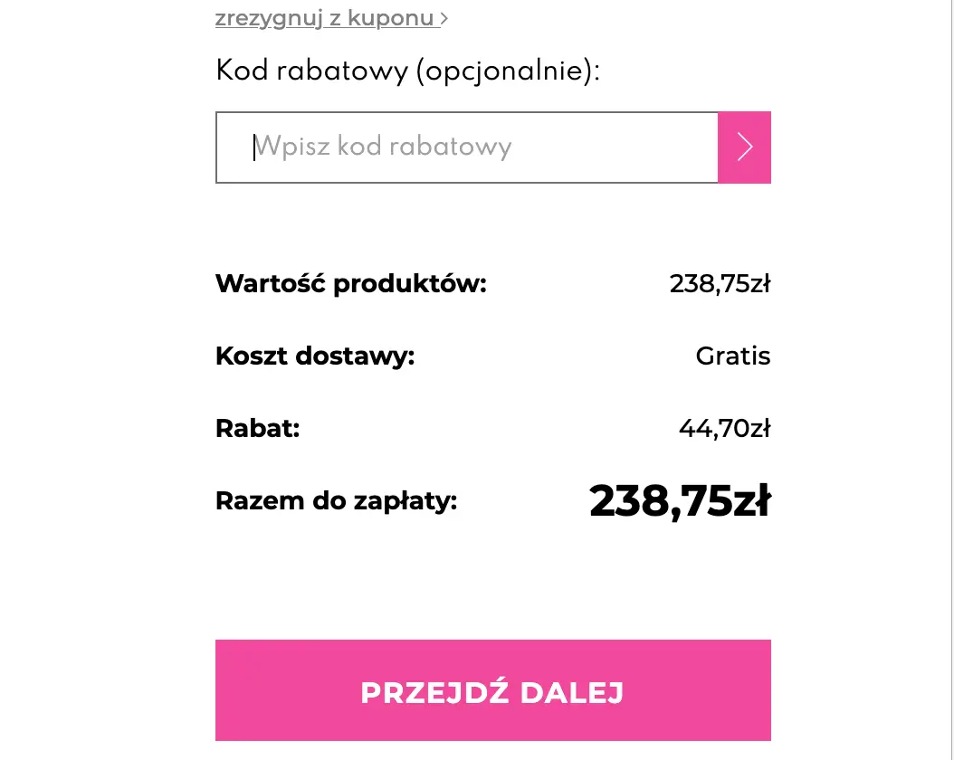954x760 pixels.
Task: Click the word 'rabatowy' in the placeholder text
Action: [460, 147]
